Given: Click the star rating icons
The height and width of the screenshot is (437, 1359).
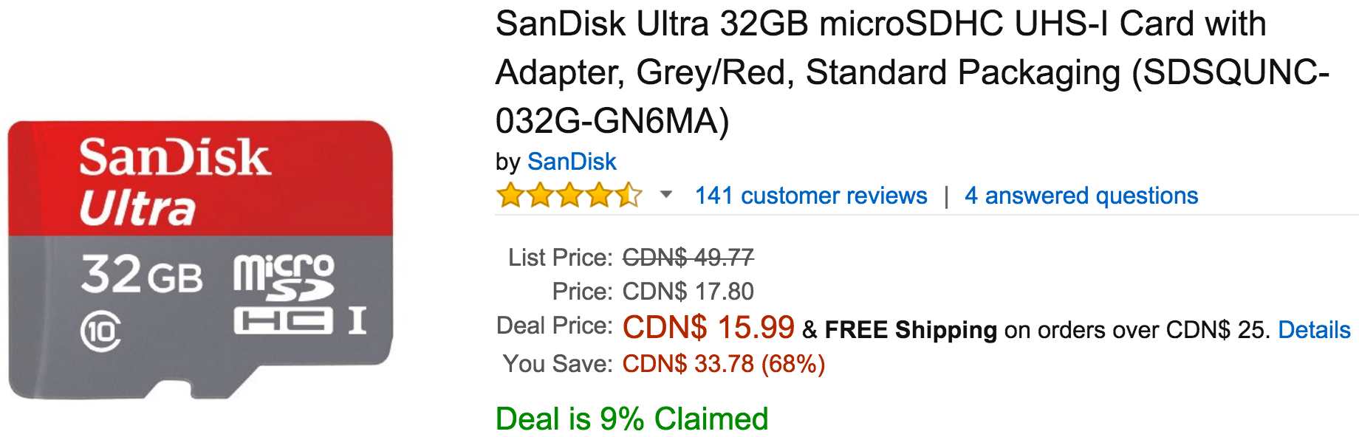Looking at the screenshot, I should pyautogui.click(x=569, y=196).
